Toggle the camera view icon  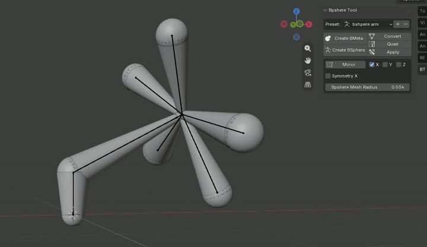coord(308,72)
